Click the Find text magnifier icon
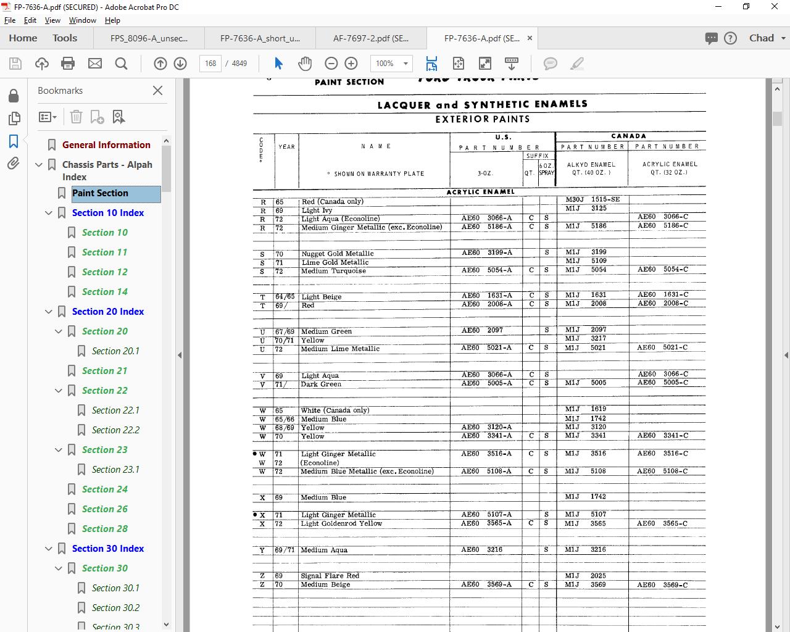790x632 pixels. pos(122,64)
